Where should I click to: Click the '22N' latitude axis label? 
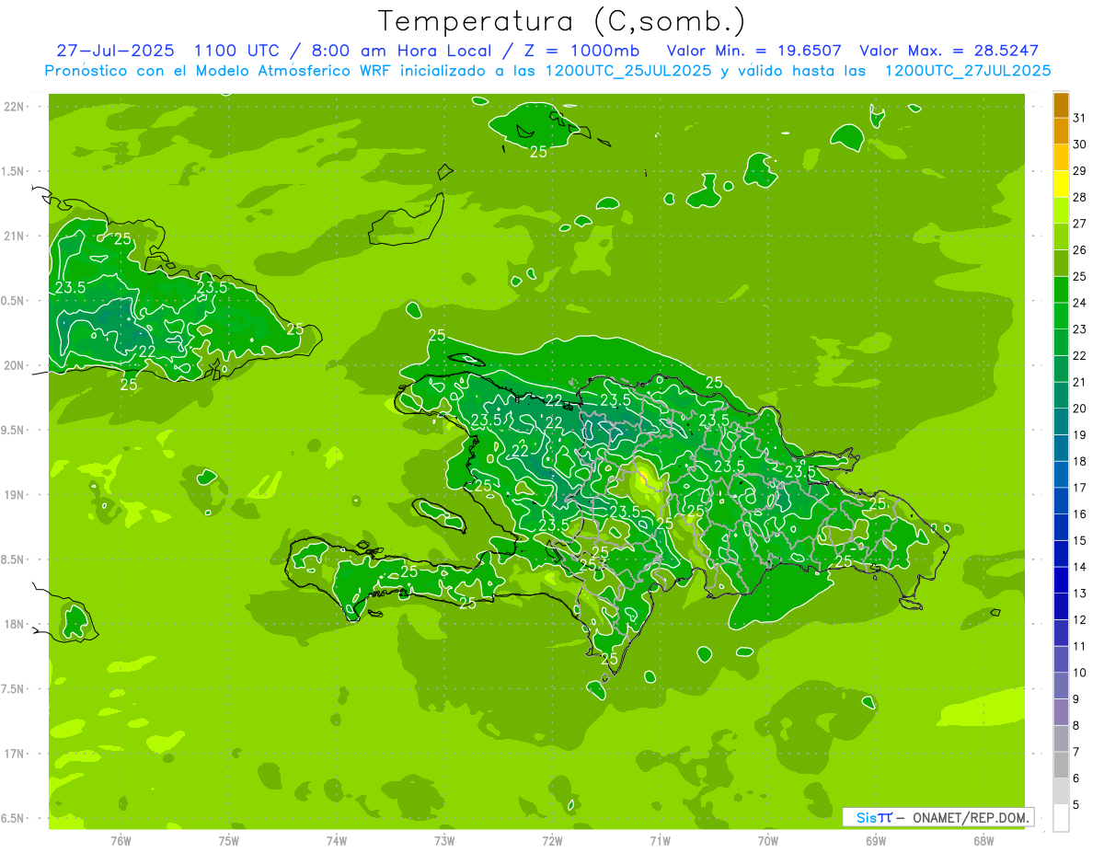coord(16,106)
